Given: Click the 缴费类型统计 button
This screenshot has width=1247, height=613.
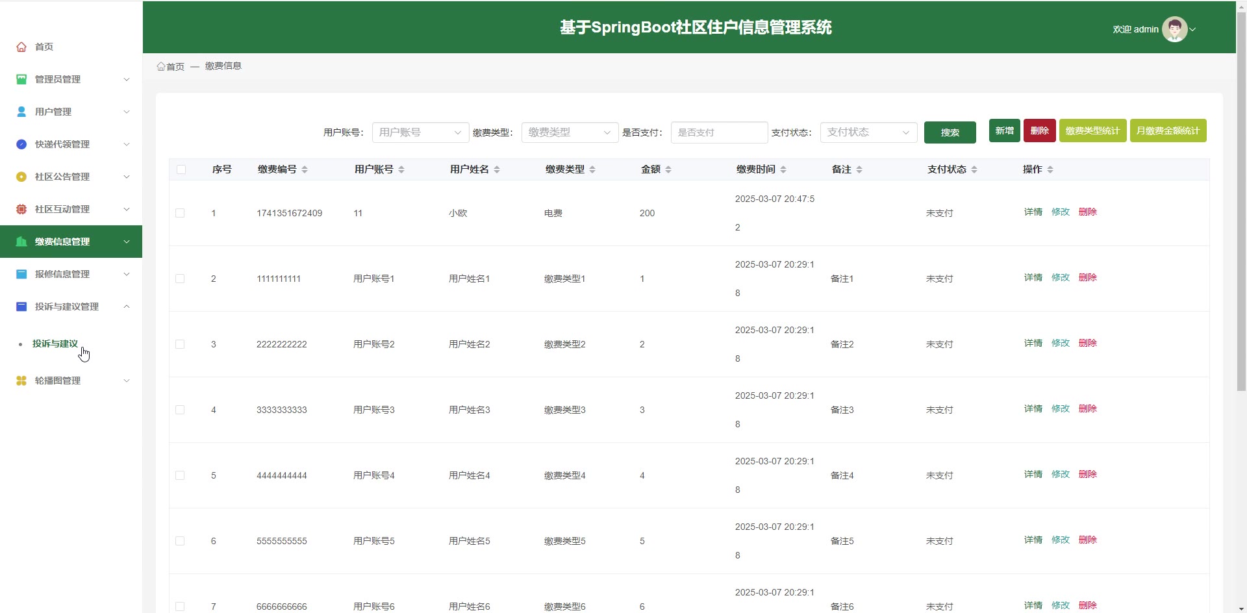Looking at the screenshot, I should click(1092, 131).
